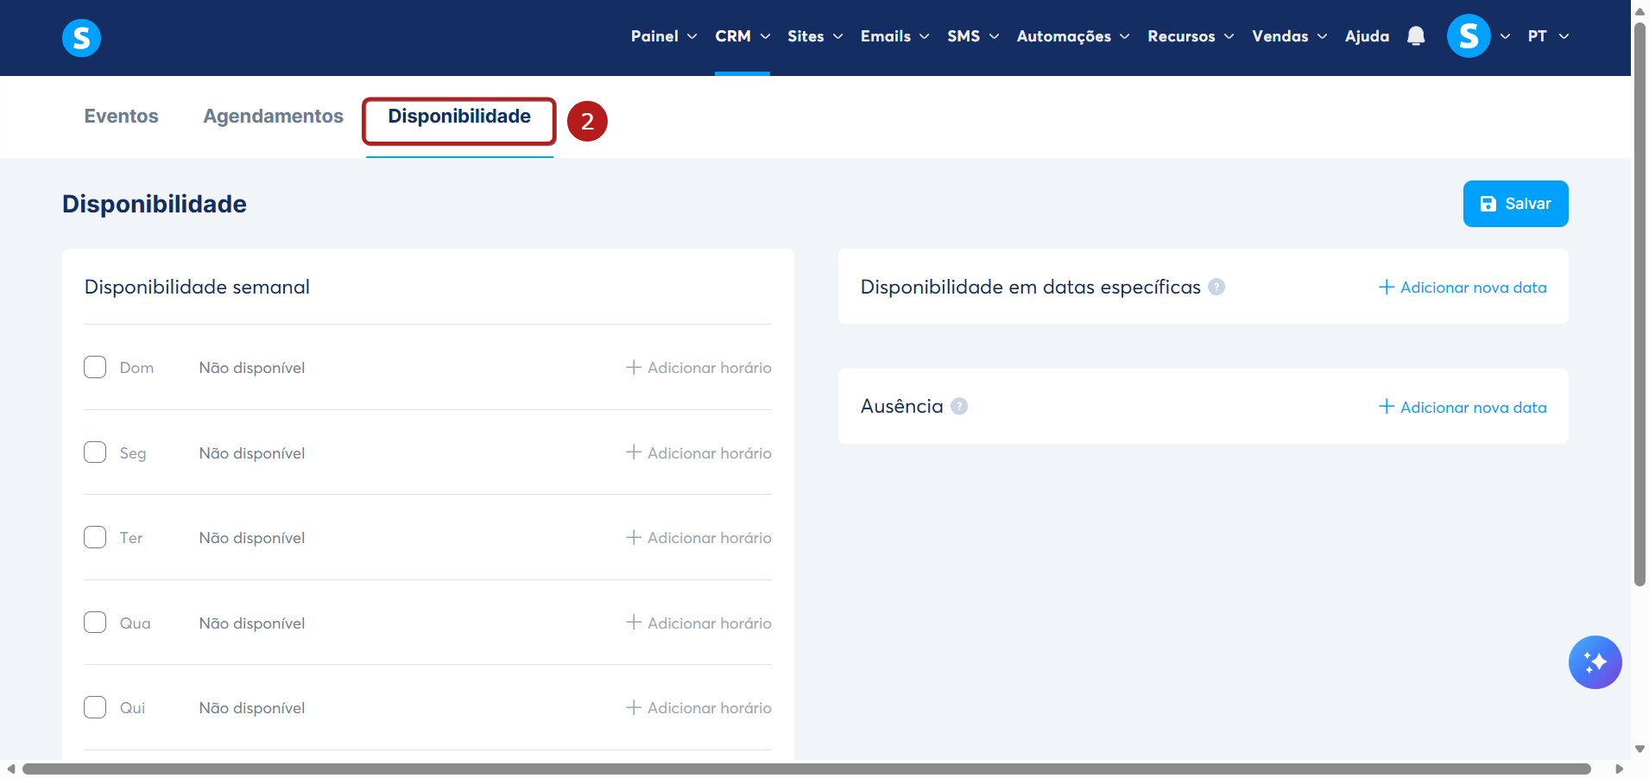Screen dimensions: 1649x778
Task: Click Adicionar nova data under Ausência
Action: 1463,407
